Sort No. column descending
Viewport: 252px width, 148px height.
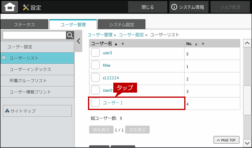[203, 44]
